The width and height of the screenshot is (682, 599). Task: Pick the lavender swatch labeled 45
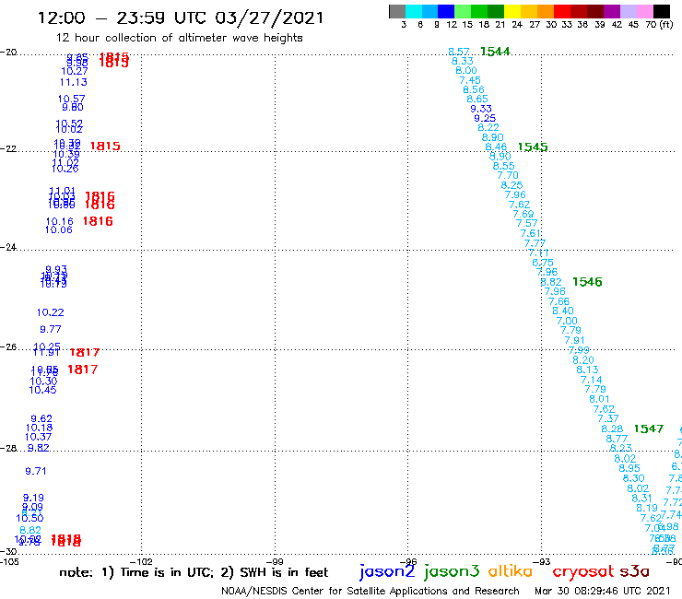(x=628, y=11)
